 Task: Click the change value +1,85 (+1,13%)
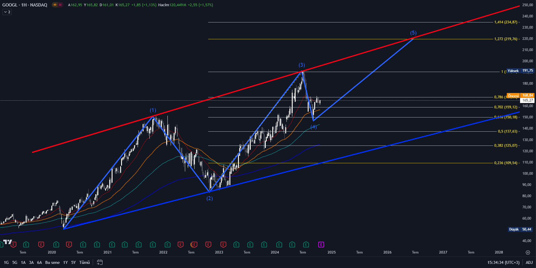(144, 5)
